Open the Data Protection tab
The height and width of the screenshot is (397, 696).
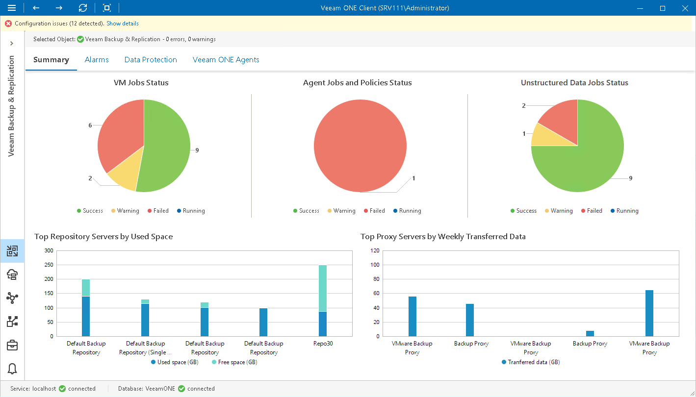(151, 59)
